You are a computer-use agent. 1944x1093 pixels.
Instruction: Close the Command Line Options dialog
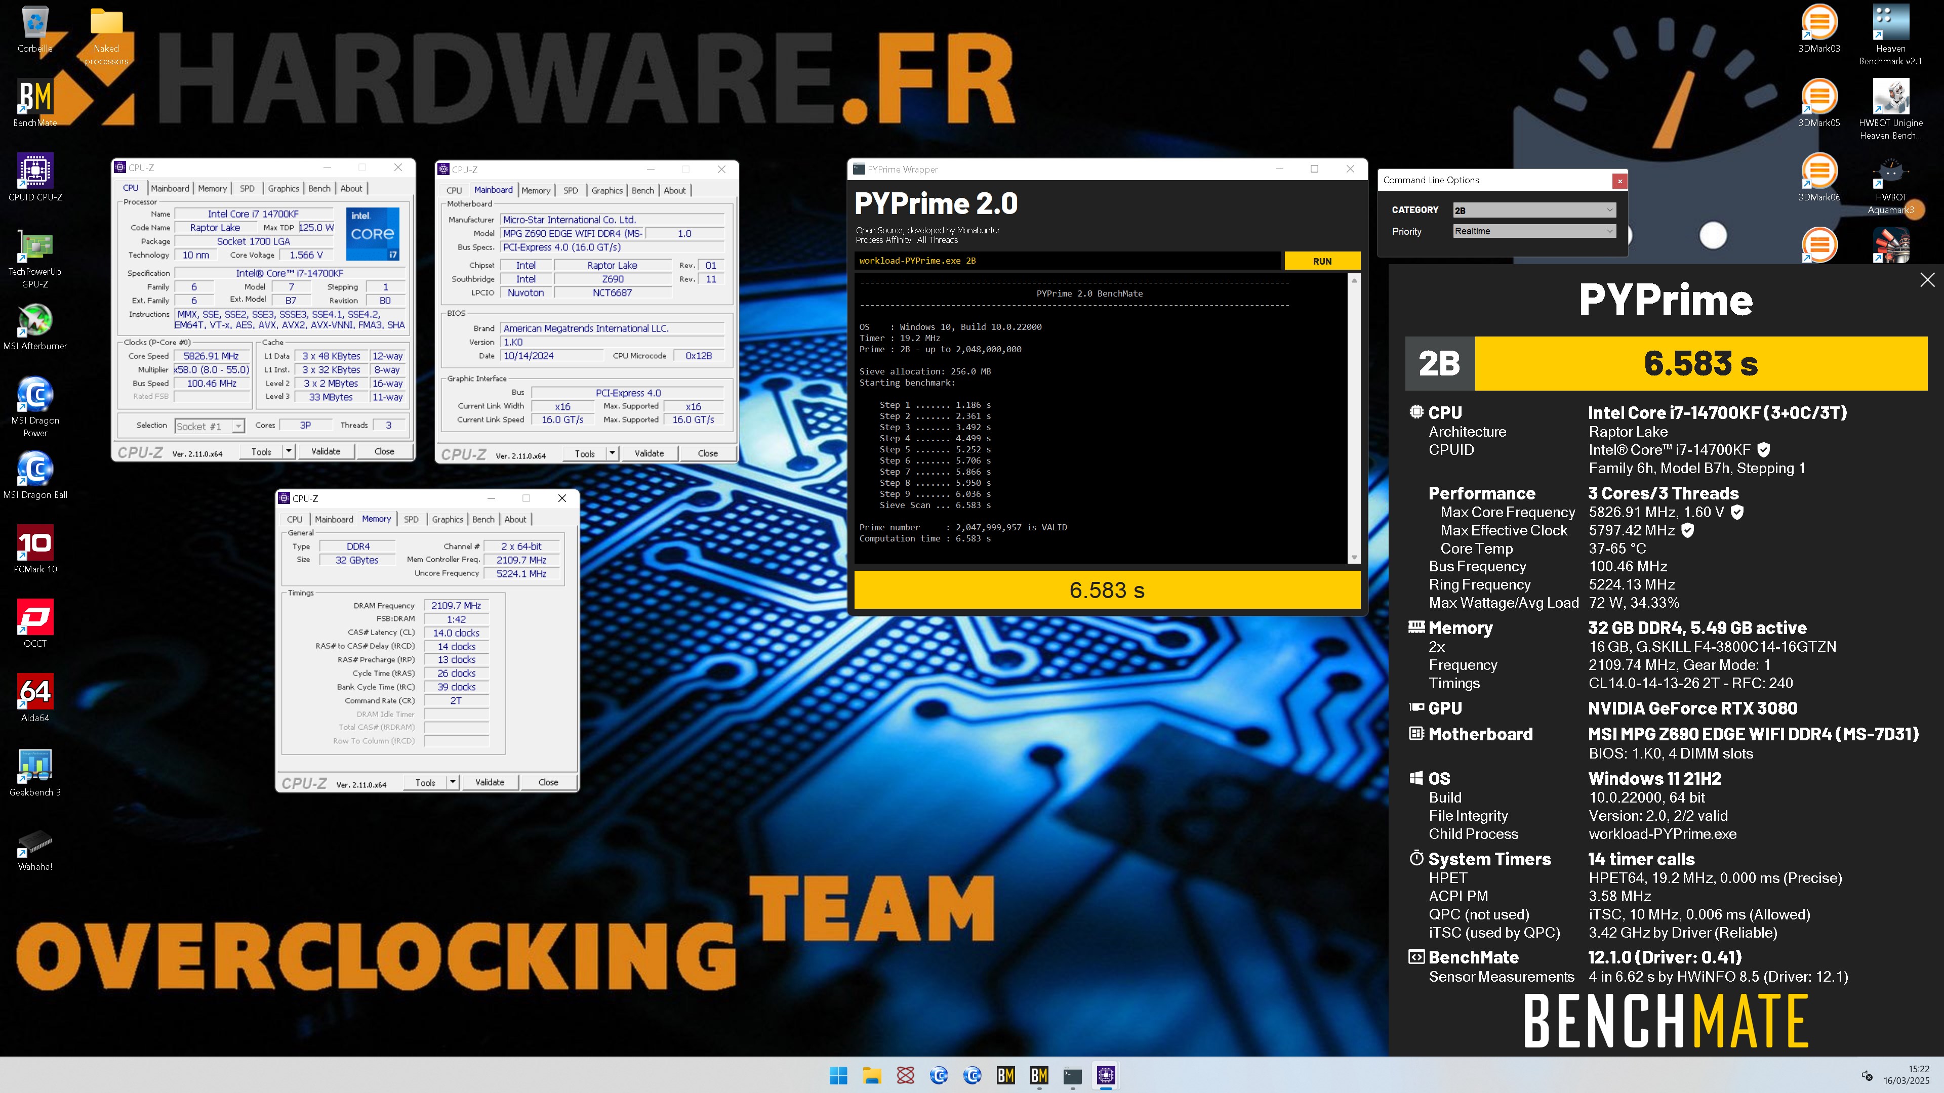pos(1619,180)
